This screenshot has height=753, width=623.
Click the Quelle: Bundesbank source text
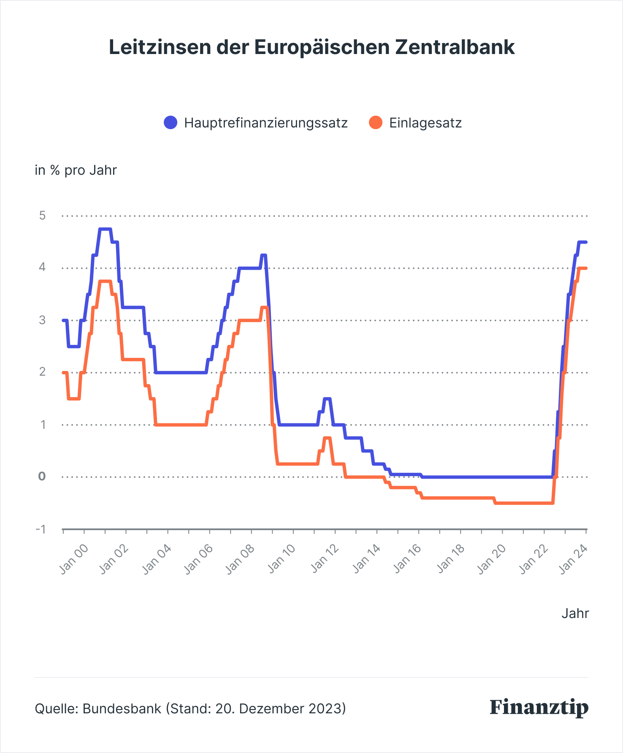click(190, 708)
